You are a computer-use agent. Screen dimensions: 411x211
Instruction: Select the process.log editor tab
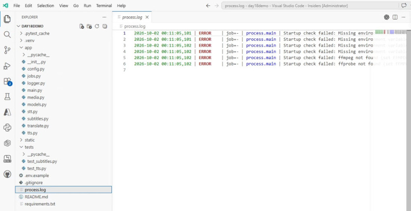[x=132, y=17]
